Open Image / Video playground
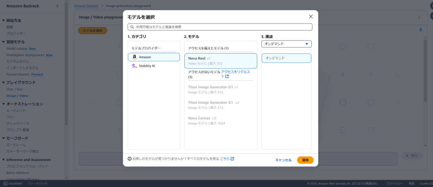The image size is (433, 187). (x=17, y=96)
